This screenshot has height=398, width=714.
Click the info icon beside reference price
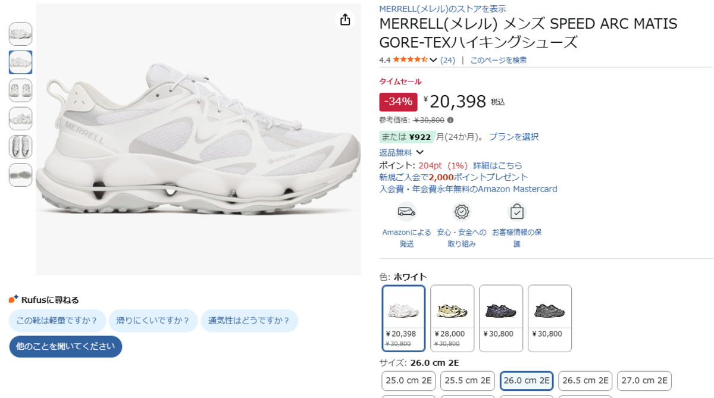coord(450,120)
